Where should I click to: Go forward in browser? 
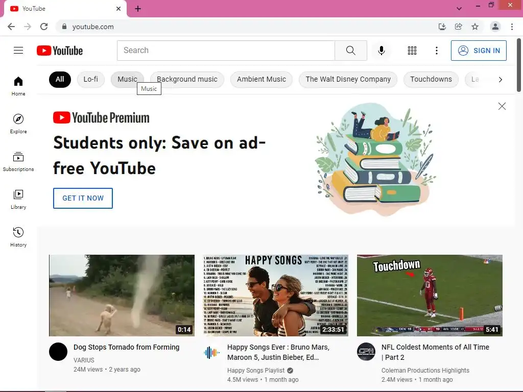point(28,27)
